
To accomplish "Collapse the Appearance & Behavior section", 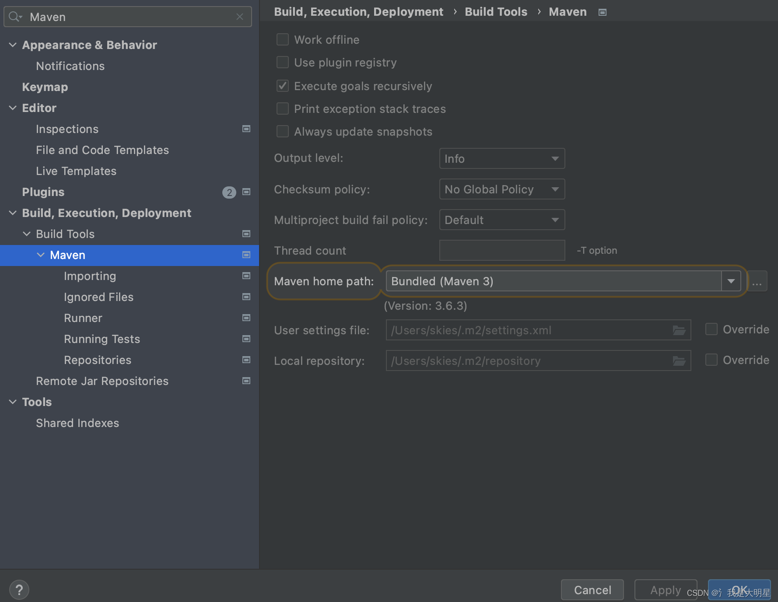I will pyautogui.click(x=13, y=45).
